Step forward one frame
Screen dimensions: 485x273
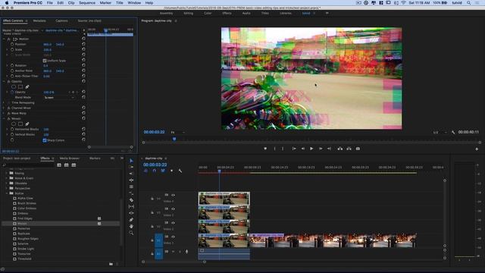tap(321, 149)
